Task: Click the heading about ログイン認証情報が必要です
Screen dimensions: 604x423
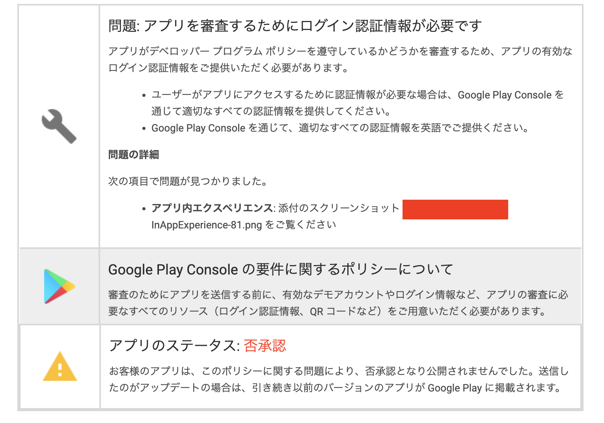Action: click(295, 26)
